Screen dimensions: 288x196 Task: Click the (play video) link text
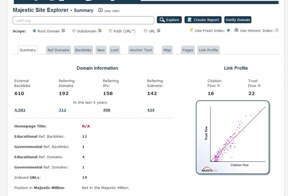[112, 11]
